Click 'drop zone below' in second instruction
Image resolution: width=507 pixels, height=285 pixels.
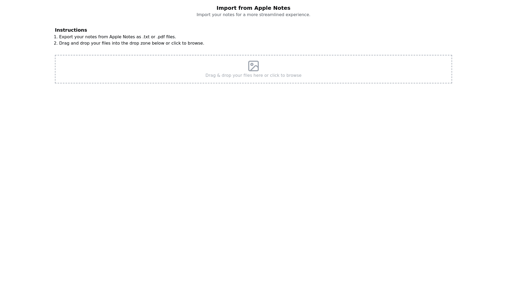tap(147, 43)
